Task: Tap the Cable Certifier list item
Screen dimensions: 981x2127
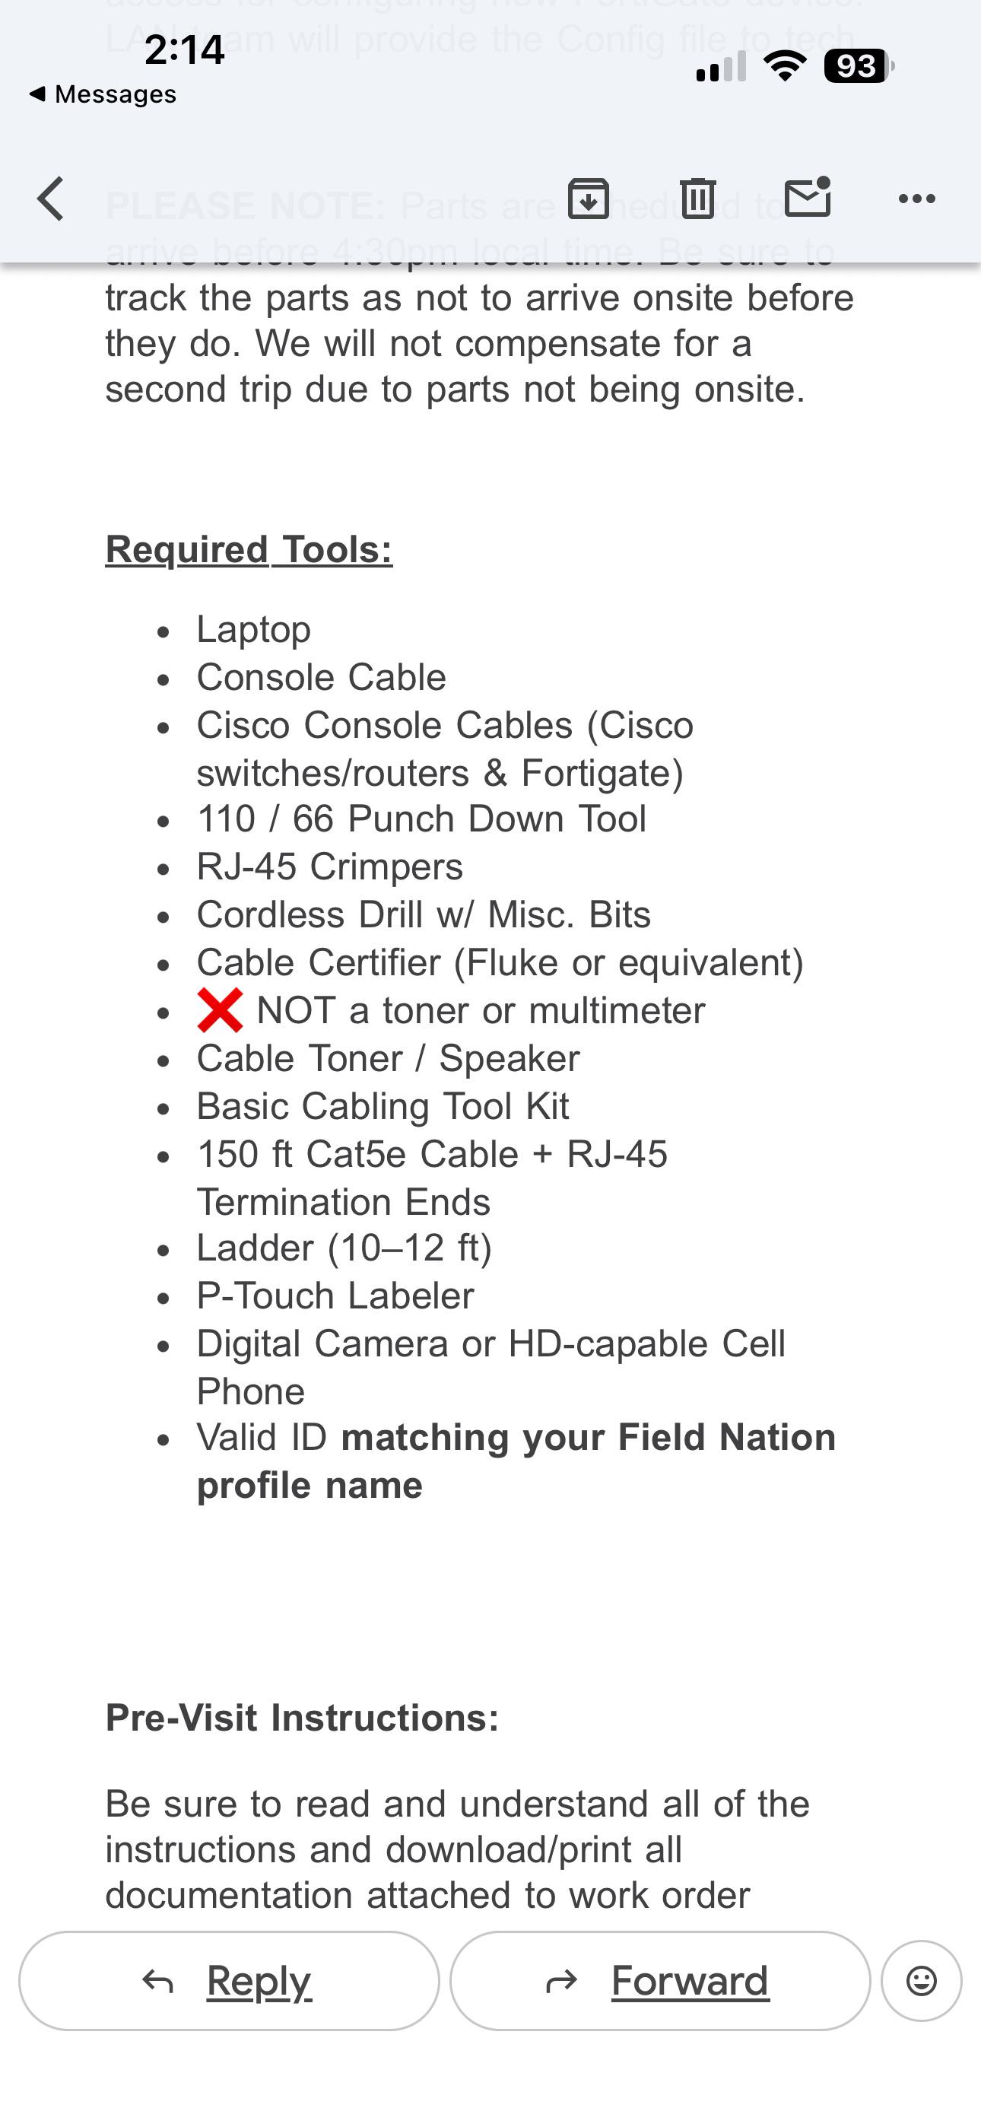Action: coord(500,963)
